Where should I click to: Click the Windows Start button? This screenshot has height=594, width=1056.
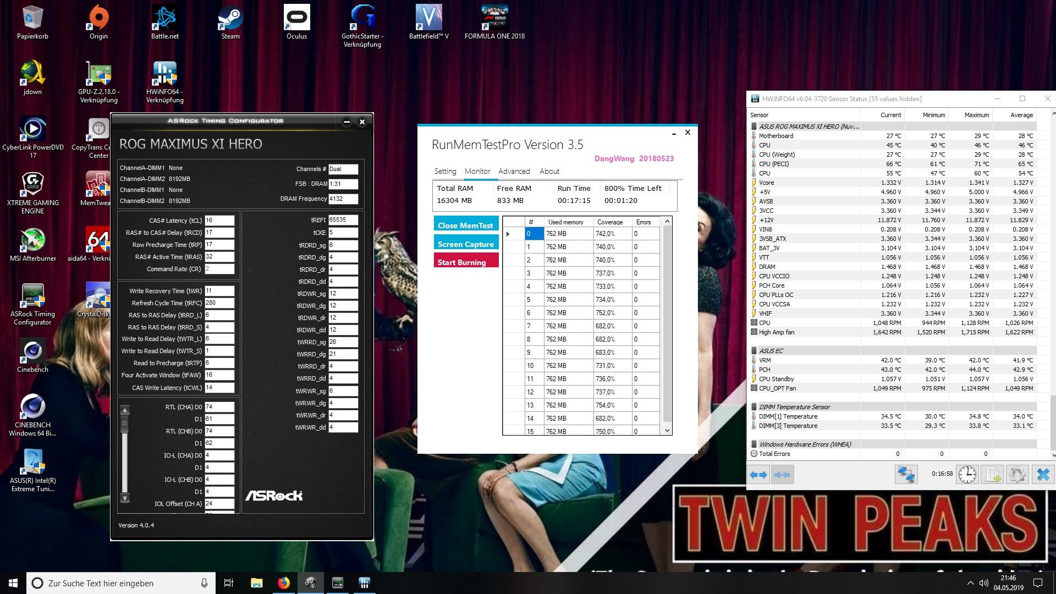point(13,583)
